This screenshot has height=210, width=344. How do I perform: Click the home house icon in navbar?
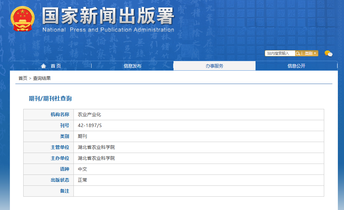point(43,66)
